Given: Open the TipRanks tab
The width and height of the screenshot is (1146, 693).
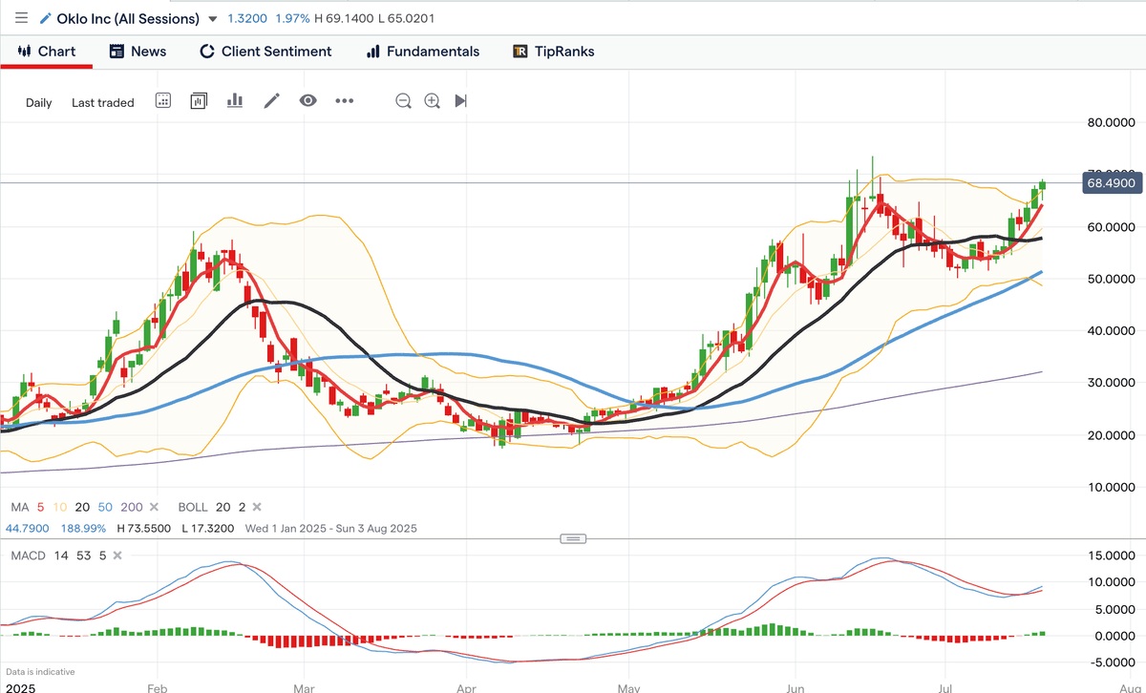Looking at the screenshot, I should click(x=554, y=52).
